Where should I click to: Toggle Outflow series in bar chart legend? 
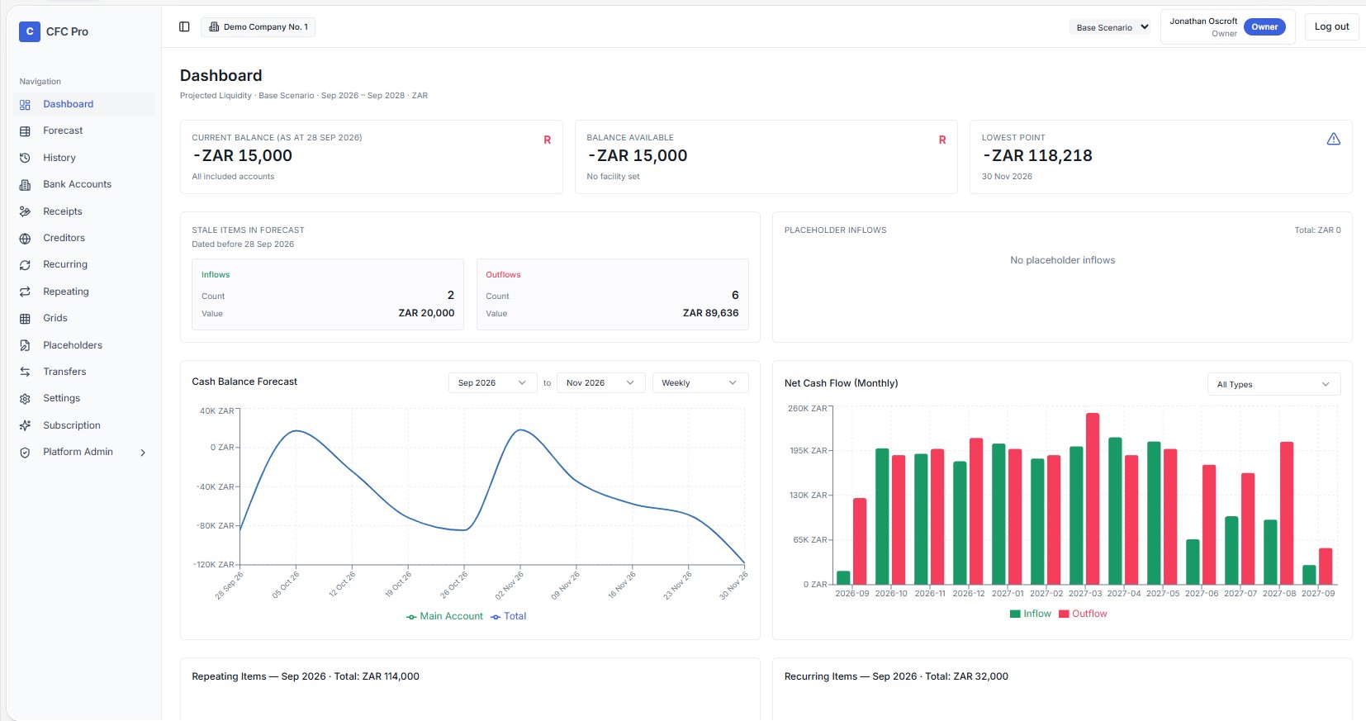(1083, 614)
